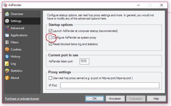Viewport: 171px width, 106px height.
Task: Open the Cookies section
Action: coord(22,49)
